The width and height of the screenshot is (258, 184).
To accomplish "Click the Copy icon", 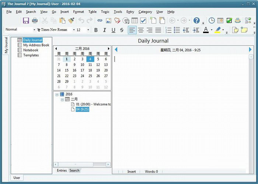I will (x=53, y=20).
